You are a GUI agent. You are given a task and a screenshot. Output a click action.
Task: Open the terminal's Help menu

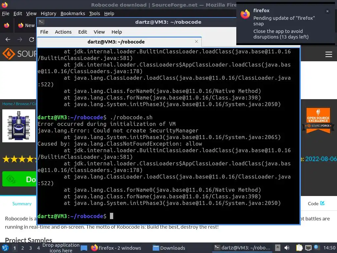[117, 32]
